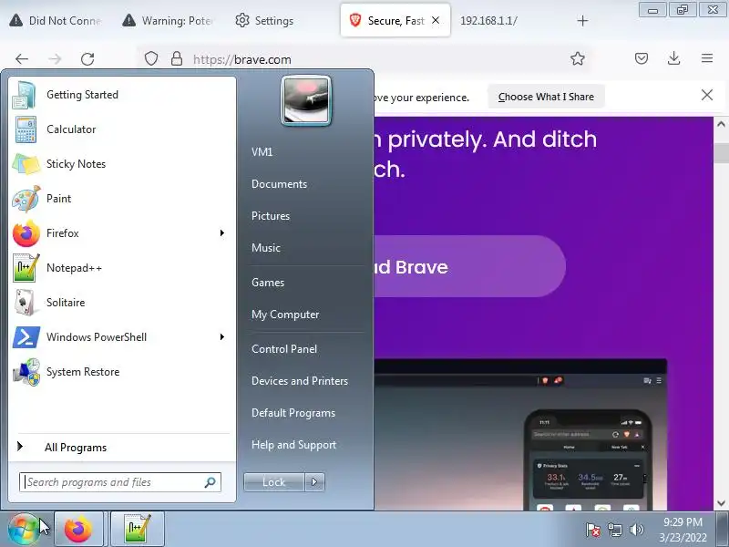
Task: Open a new Firefox tab
Action: [582, 20]
